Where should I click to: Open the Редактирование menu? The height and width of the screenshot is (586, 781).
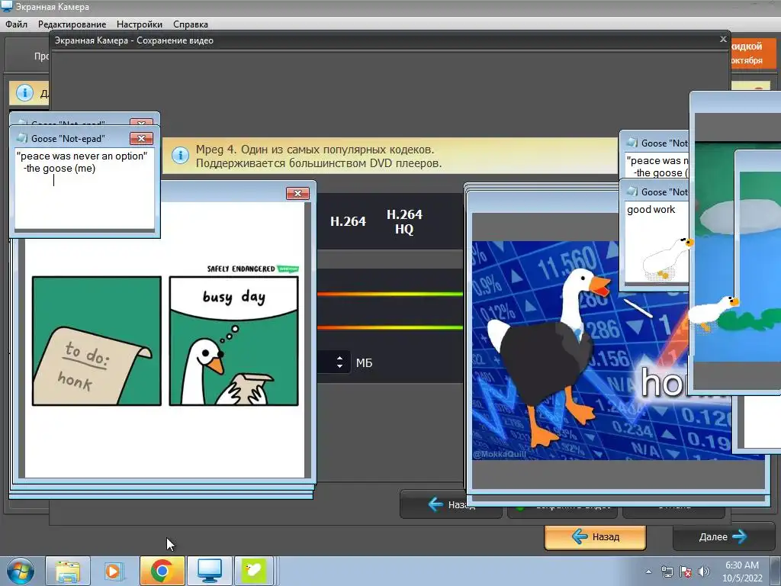click(72, 24)
